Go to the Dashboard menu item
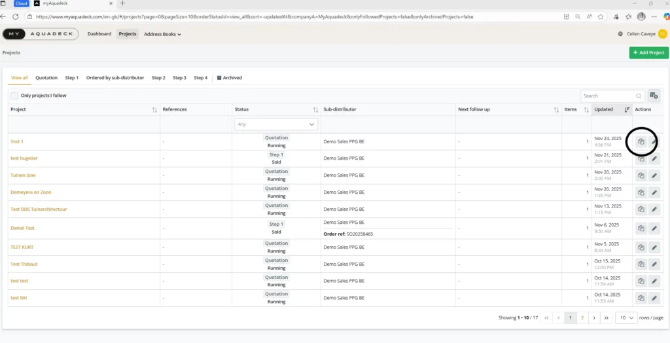Viewport: 670px width, 343px height. coord(99,34)
